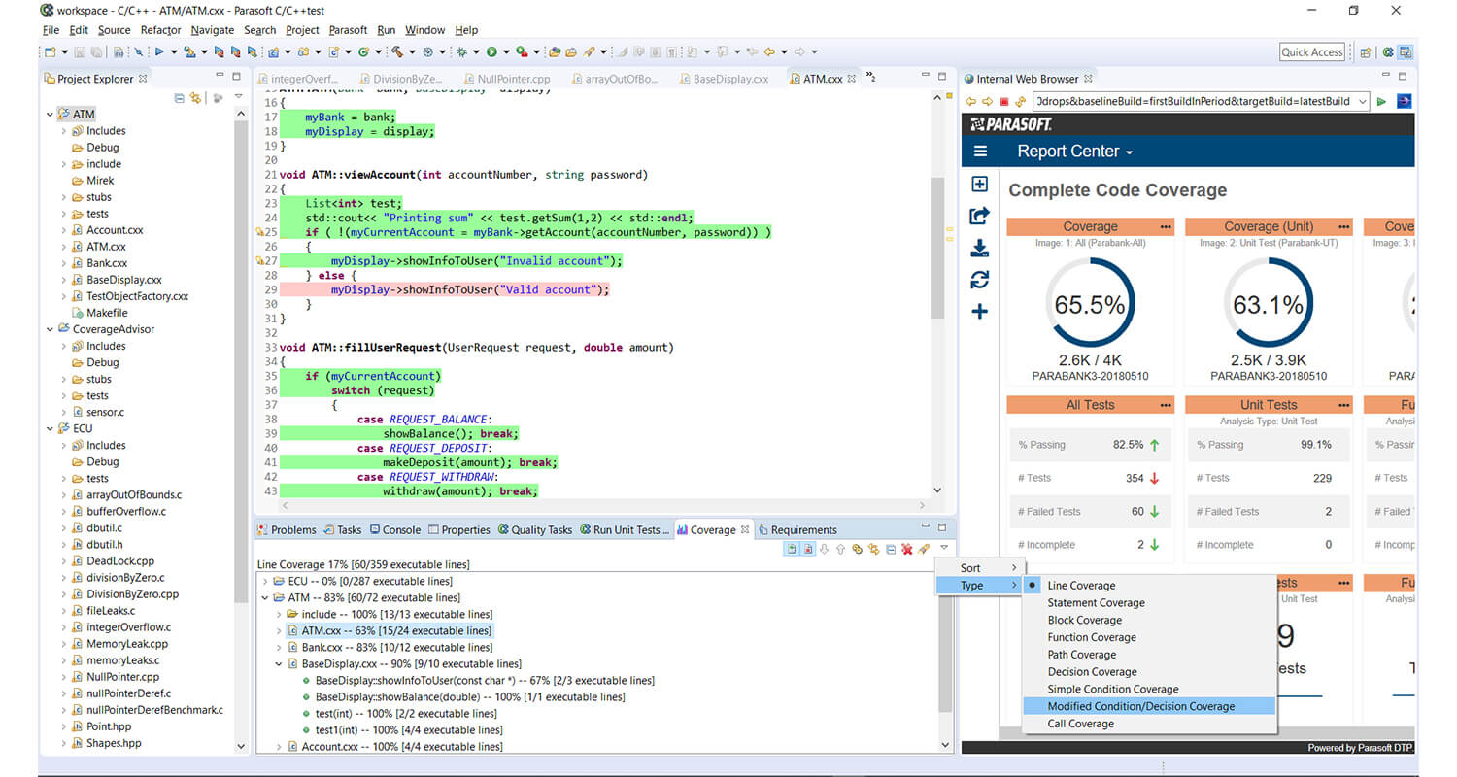Click Link with Editor in Project Explorer
The image size is (1457, 777).
coord(195,98)
